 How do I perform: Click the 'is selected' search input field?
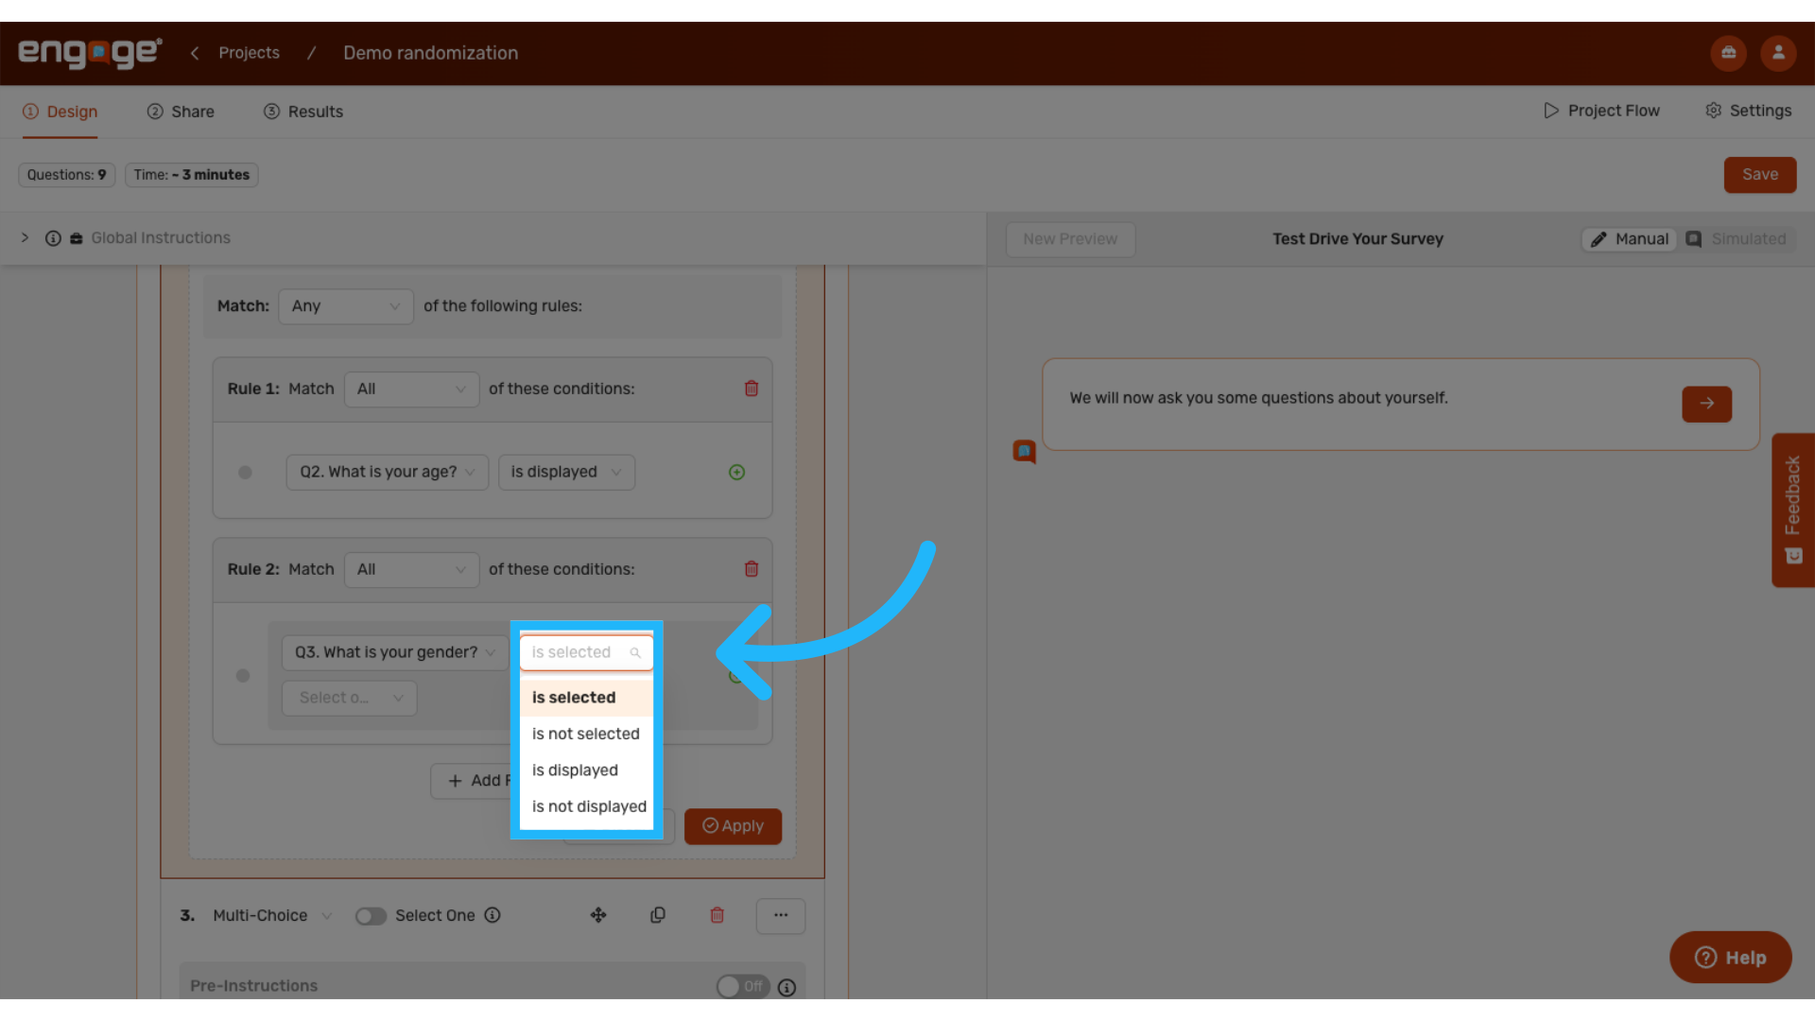(x=586, y=652)
